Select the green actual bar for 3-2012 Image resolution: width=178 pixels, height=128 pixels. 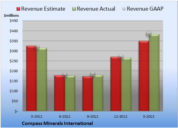[x=42, y=79]
